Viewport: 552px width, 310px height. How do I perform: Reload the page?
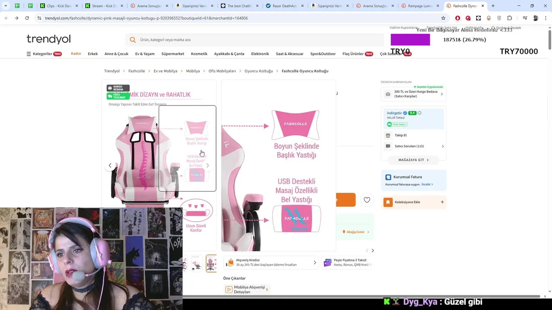point(27,18)
